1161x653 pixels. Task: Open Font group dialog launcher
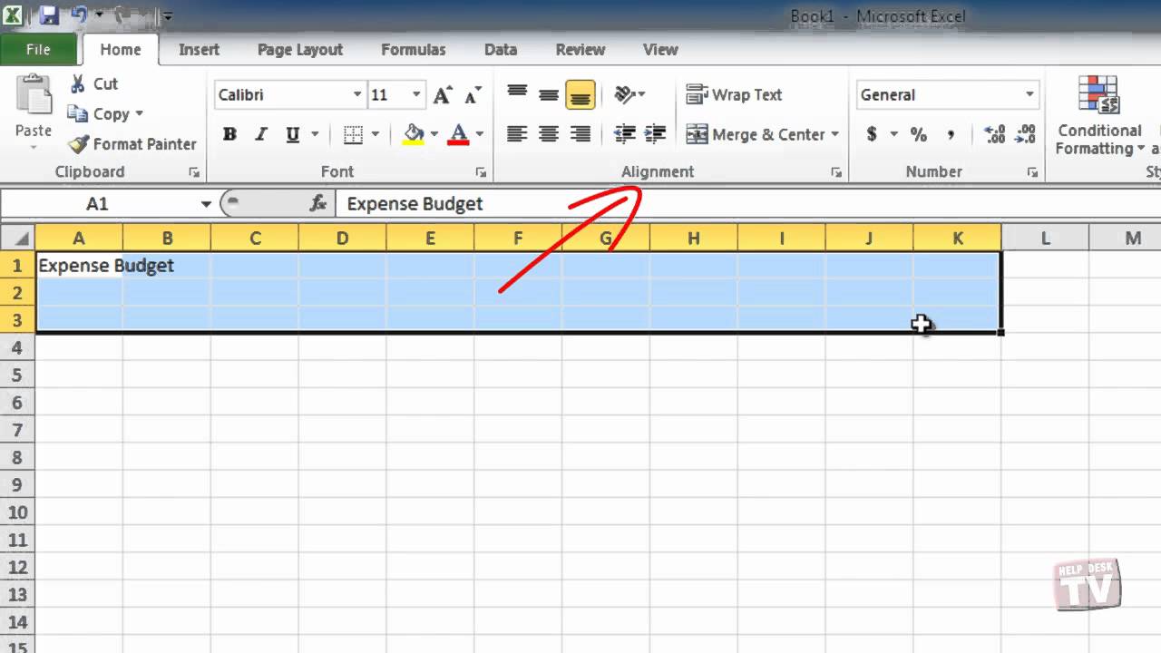click(x=481, y=171)
